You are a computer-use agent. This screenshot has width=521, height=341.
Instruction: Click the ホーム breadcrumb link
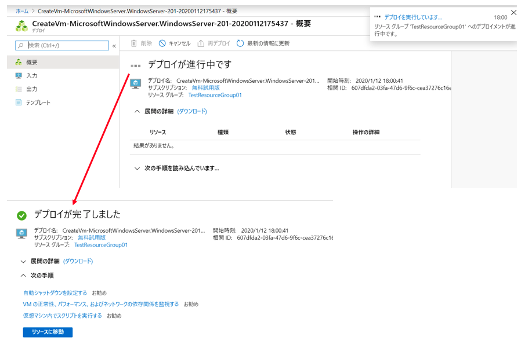(x=22, y=11)
